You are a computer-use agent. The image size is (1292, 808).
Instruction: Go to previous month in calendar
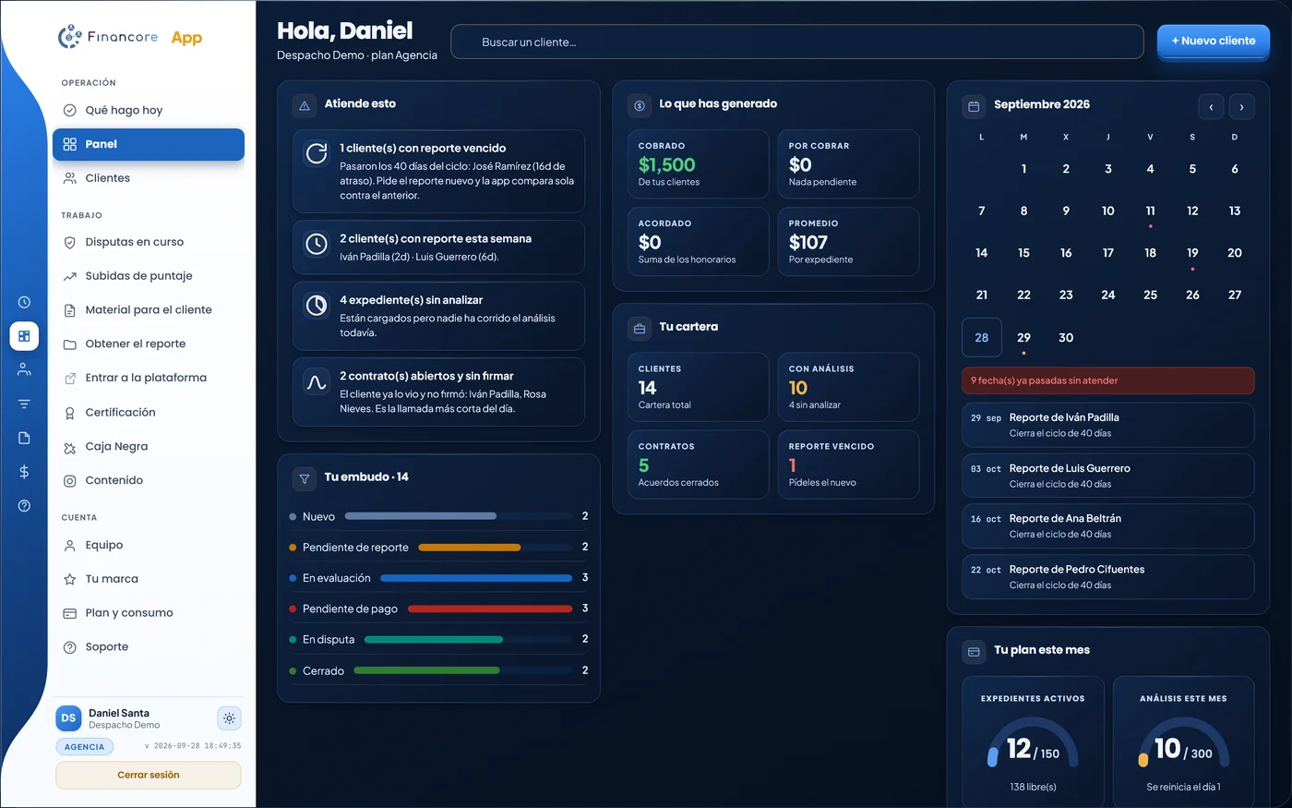coord(1211,107)
